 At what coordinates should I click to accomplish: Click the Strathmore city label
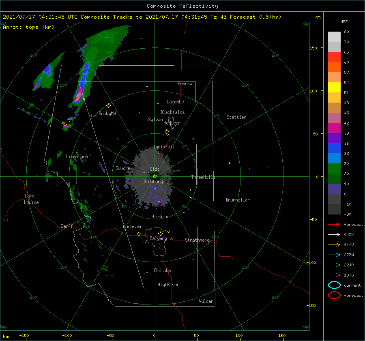pos(197,240)
